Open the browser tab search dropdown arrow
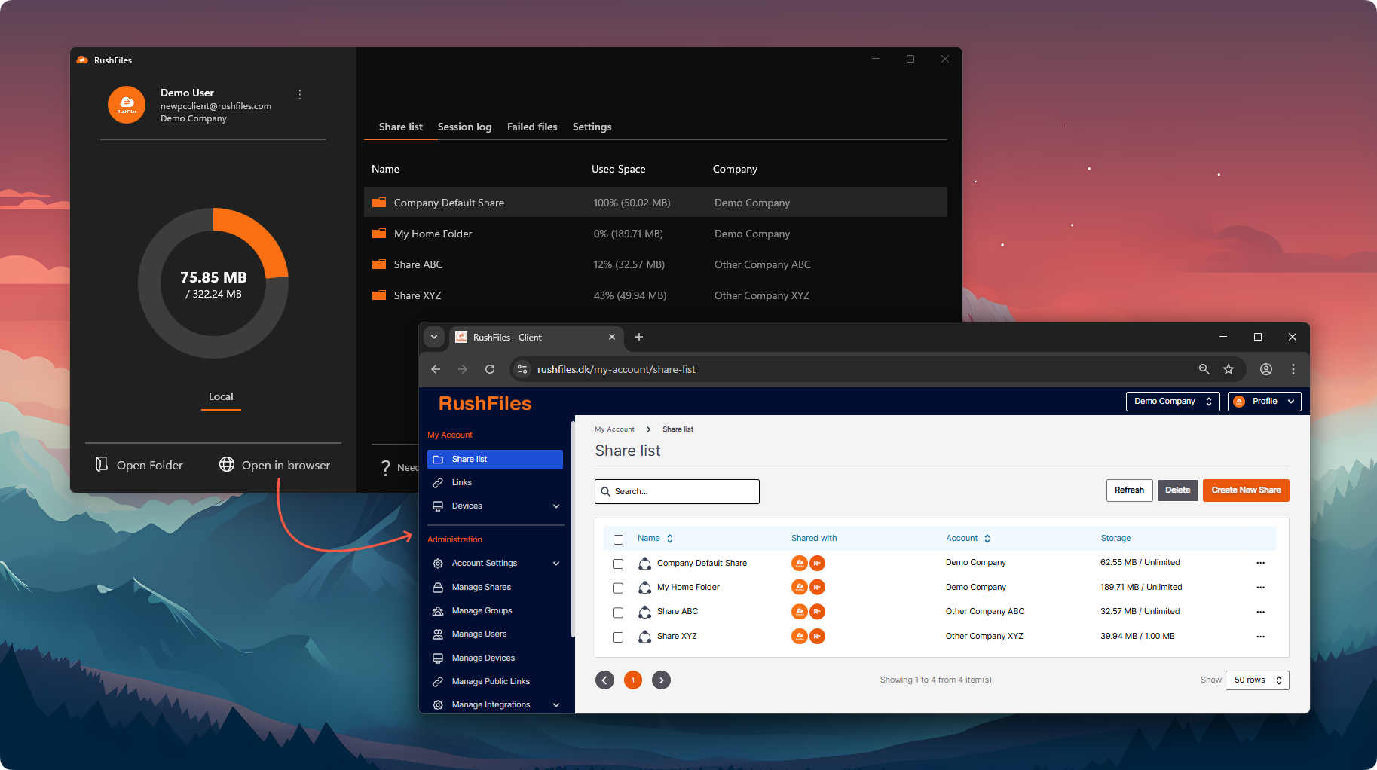1377x770 pixels. point(434,337)
